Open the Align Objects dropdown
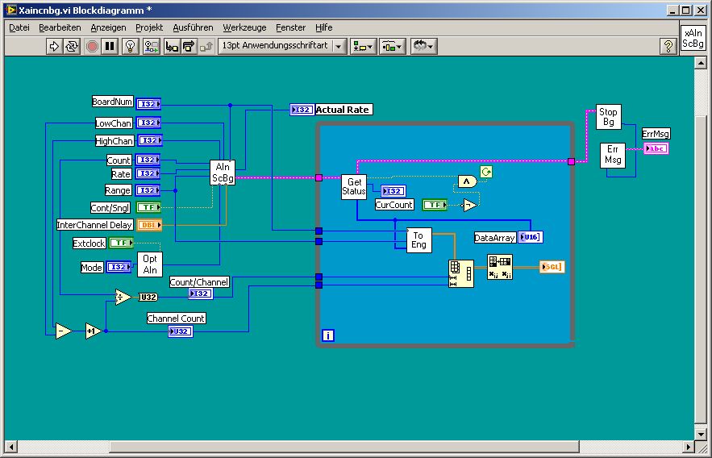 [363, 46]
